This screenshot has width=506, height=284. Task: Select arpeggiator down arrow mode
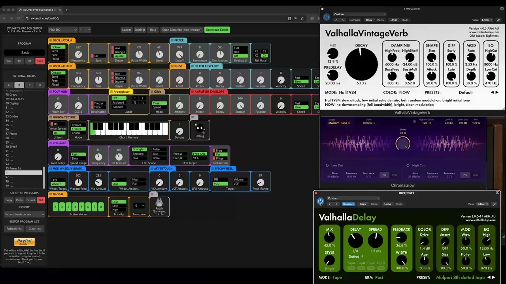[142, 98]
